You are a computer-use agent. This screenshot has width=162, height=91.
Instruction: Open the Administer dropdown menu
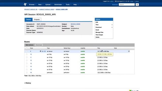pyautogui.click(x=59, y=5)
